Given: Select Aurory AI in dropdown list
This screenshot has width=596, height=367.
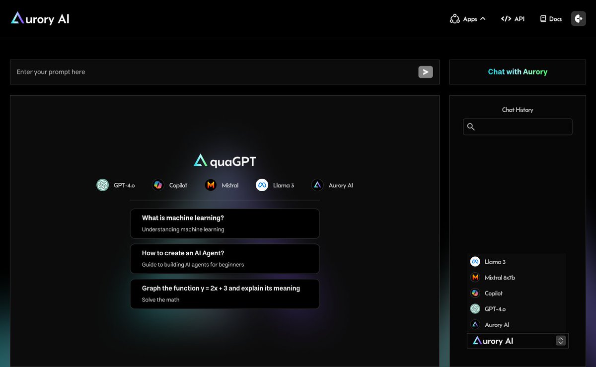Looking at the screenshot, I should pyautogui.click(x=517, y=325).
